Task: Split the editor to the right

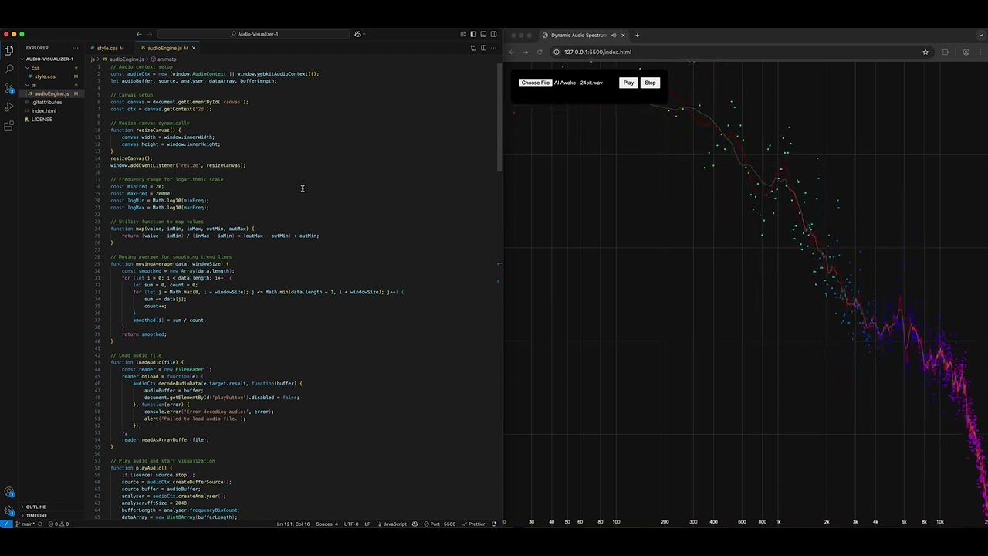Action: [483, 48]
